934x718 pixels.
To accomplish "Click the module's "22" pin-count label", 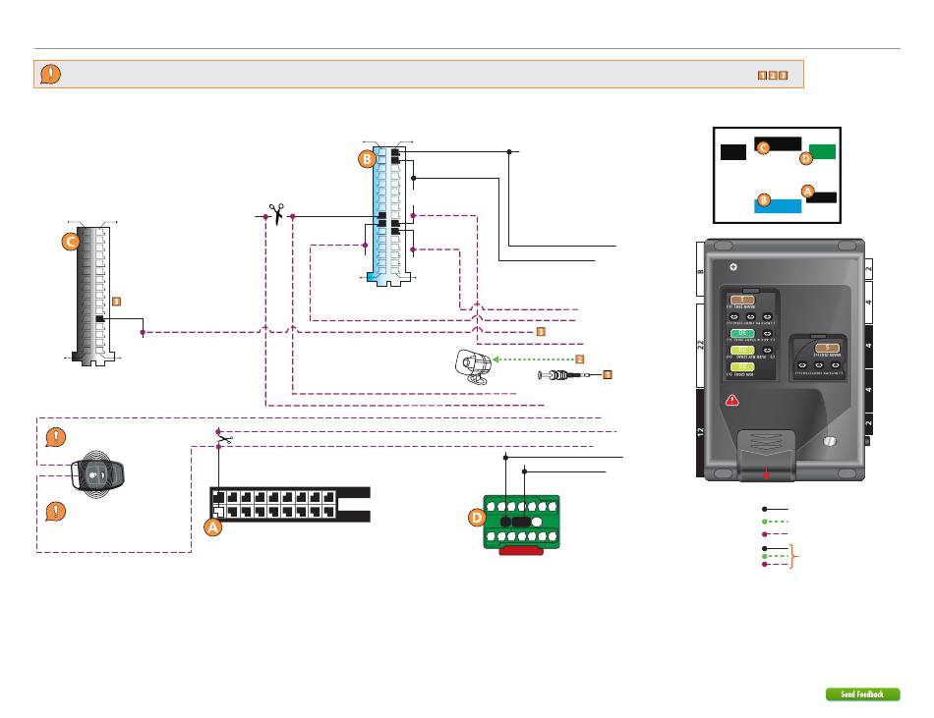I will pyautogui.click(x=701, y=345).
